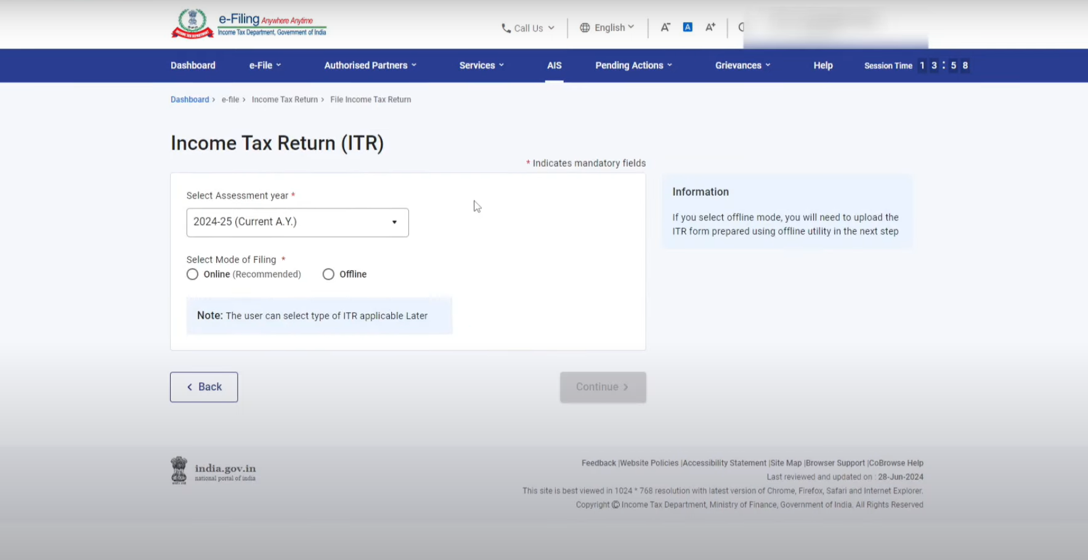The width and height of the screenshot is (1088, 560).
Task: Click the Back button
Action: coord(203,386)
